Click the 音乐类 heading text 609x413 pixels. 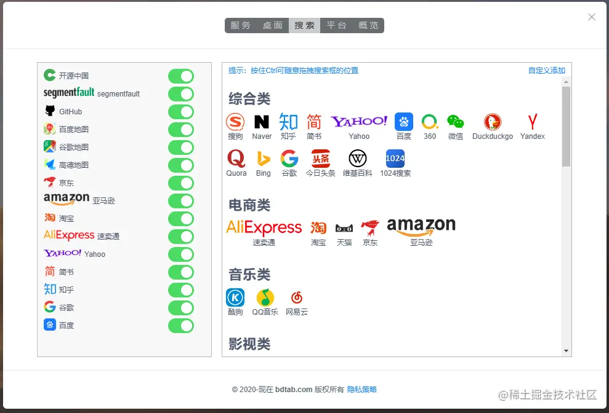coord(249,275)
